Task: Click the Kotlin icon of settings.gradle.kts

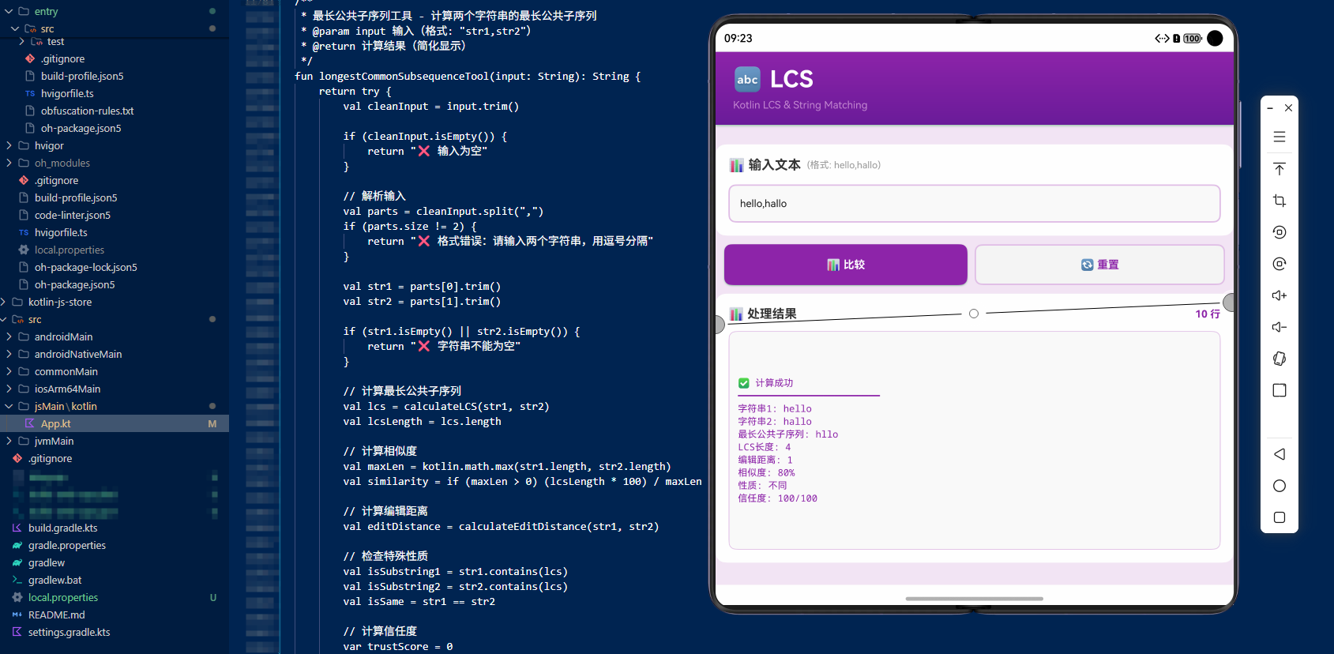Action: click(x=17, y=632)
